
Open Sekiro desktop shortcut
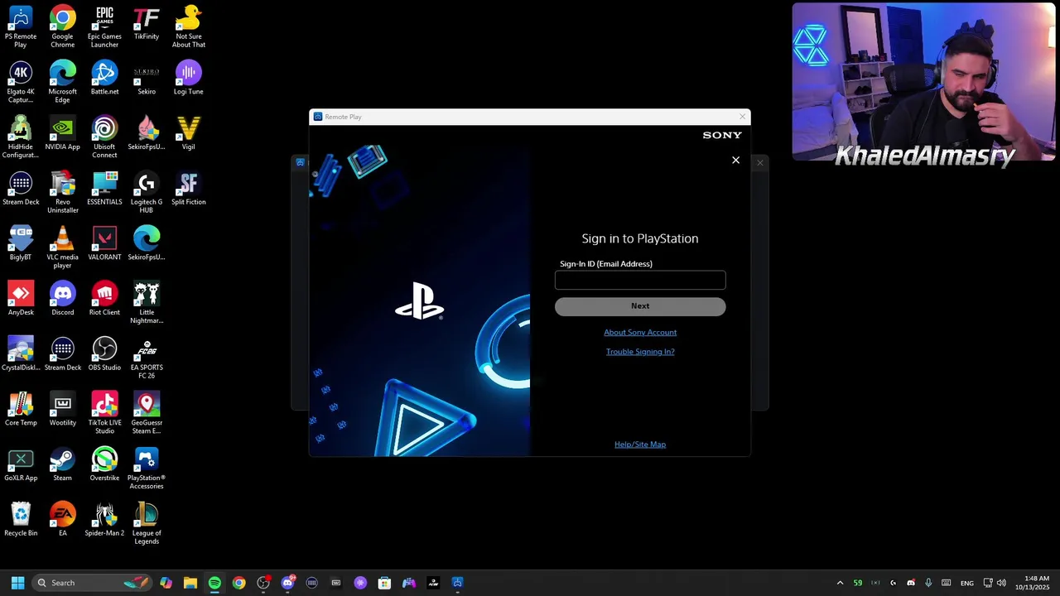tap(147, 79)
